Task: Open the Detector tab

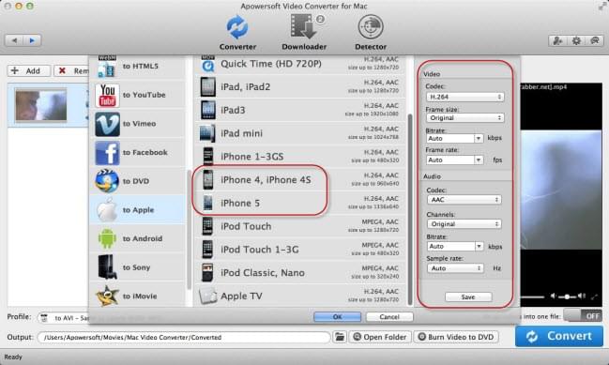Action: point(371,33)
